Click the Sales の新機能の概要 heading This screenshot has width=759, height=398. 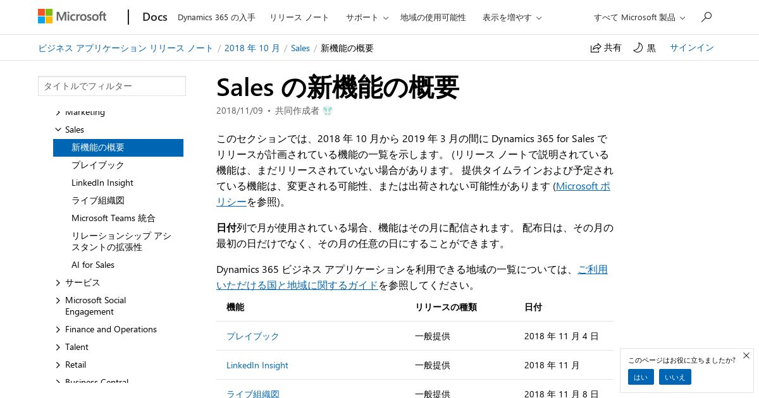click(338, 88)
